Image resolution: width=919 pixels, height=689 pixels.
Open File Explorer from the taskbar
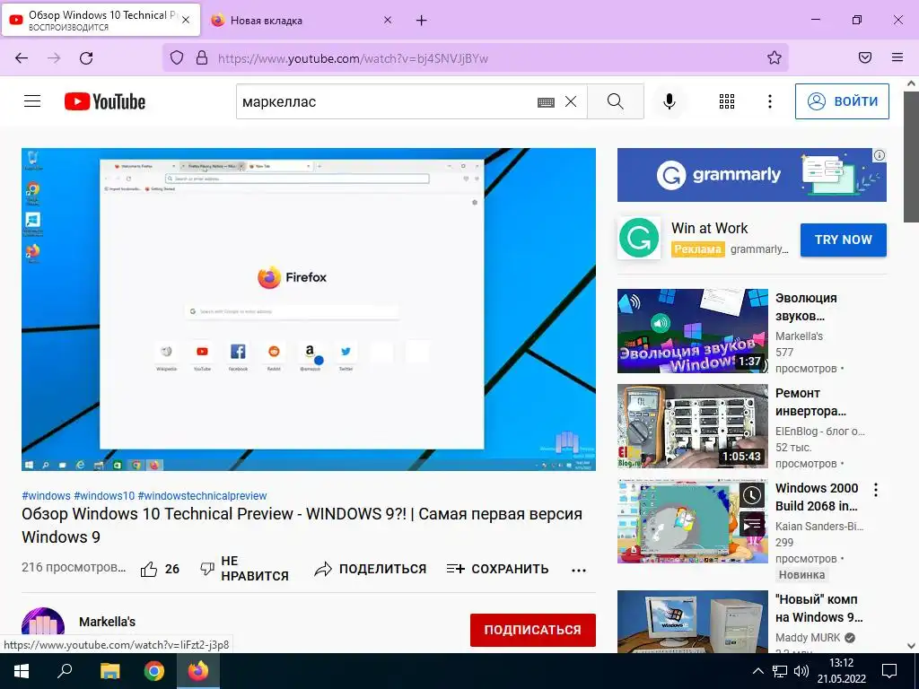tap(109, 671)
